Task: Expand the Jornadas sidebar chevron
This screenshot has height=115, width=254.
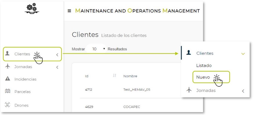Action: [x=57, y=67]
